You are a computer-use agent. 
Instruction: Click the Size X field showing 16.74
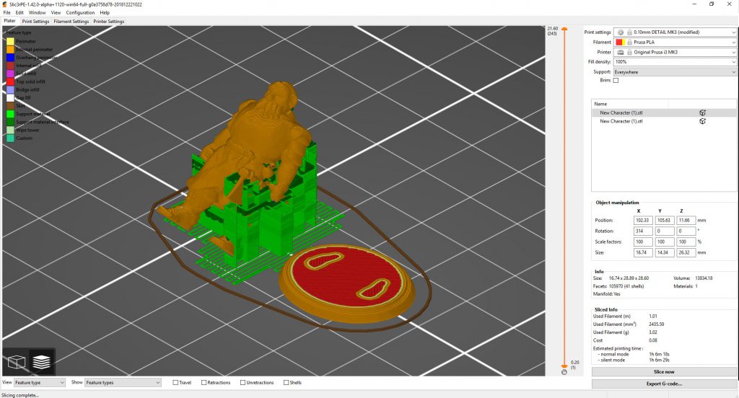pyautogui.click(x=643, y=253)
